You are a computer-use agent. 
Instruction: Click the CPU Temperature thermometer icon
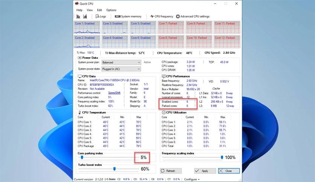pos(80,112)
